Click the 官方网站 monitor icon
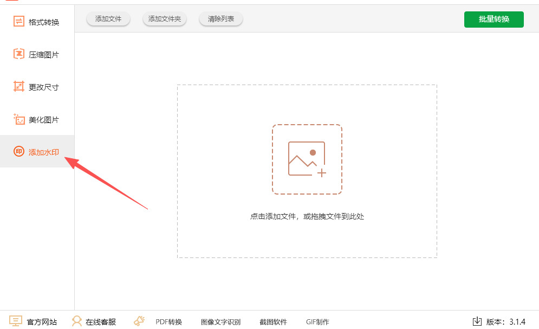Viewport: 539px width, 329px height. [16, 321]
